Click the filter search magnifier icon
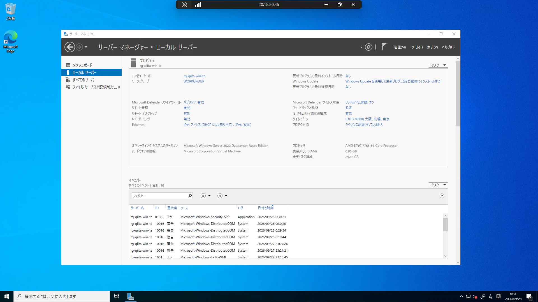The image size is (538, 302). [190, 196]
